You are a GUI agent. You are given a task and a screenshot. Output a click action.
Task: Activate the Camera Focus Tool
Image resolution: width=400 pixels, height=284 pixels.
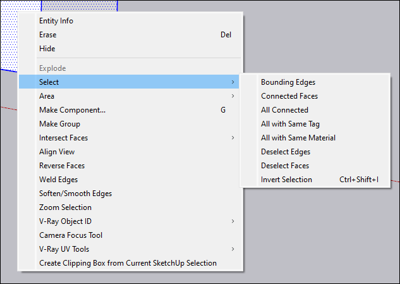tap(71, 235)
